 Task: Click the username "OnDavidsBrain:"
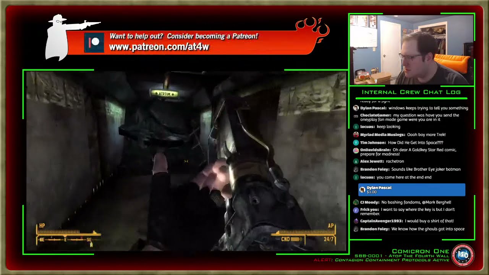(376, 150)
